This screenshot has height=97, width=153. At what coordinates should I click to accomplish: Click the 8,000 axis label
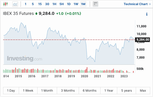point(140,50)
